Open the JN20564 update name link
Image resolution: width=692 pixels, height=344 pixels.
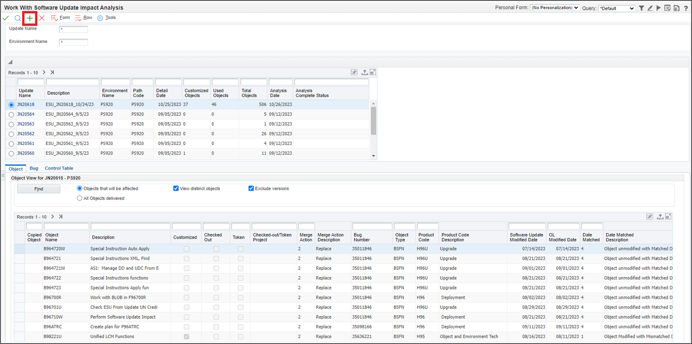pos(26,115)
